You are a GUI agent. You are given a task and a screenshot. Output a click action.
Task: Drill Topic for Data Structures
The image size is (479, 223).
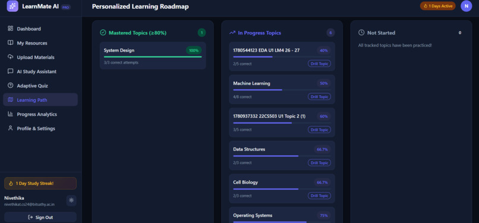coord(319,163)
